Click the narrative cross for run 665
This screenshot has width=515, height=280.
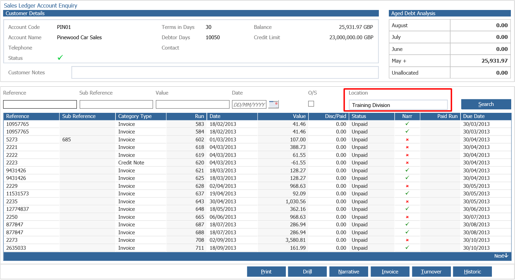[x=407, y=217]
